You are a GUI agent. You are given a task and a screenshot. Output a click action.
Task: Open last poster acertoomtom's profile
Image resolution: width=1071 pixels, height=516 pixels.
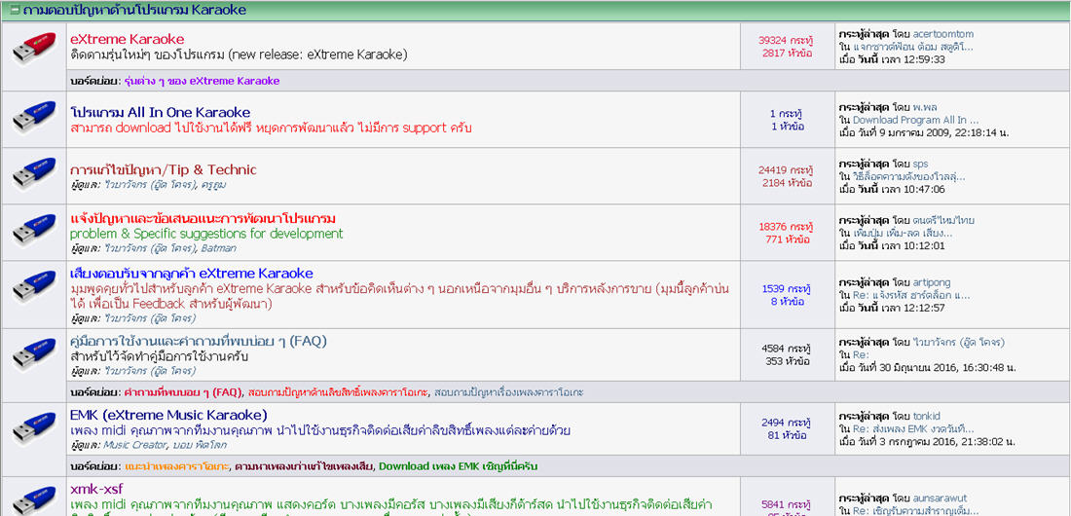(942, 34)
